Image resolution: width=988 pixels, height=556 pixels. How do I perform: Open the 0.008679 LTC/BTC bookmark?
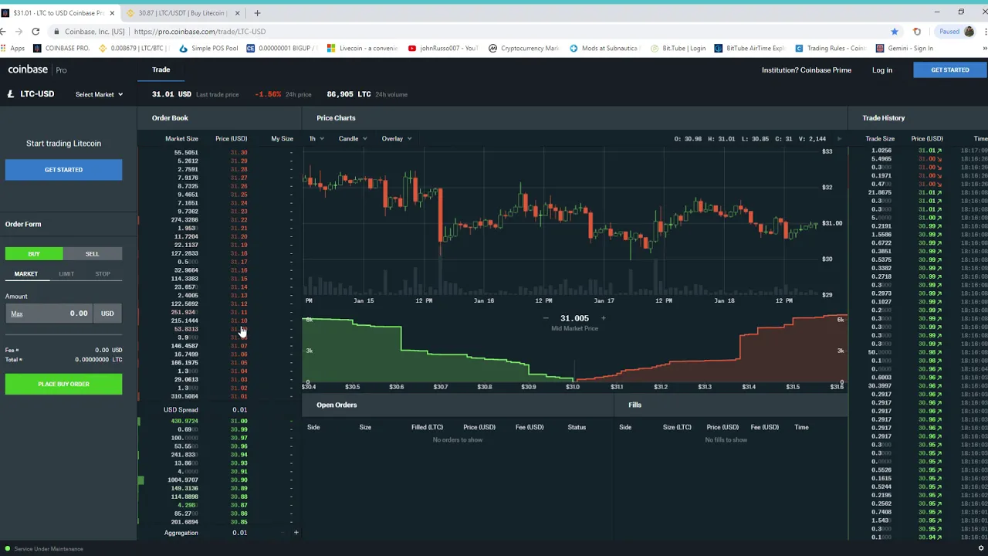135,48
